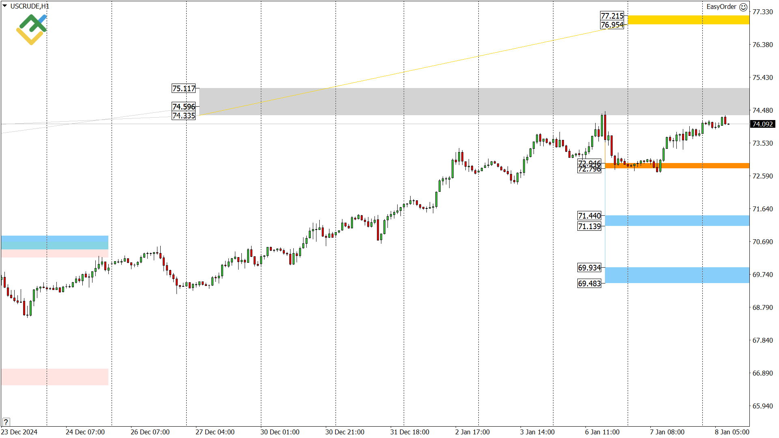Screen dimensions: 779x438
Task: Click the 71.440 level label
Action: click(589, 216)
